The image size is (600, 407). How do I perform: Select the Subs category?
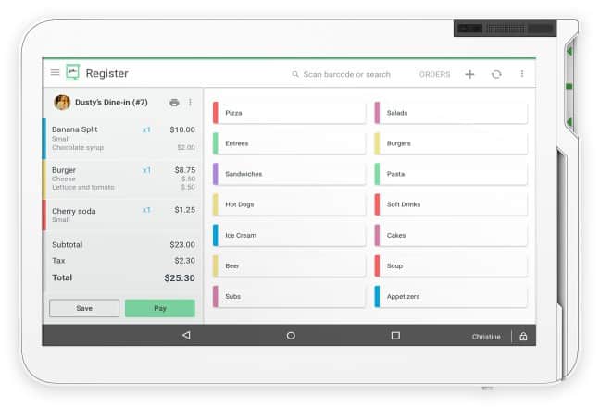(289, 296)
